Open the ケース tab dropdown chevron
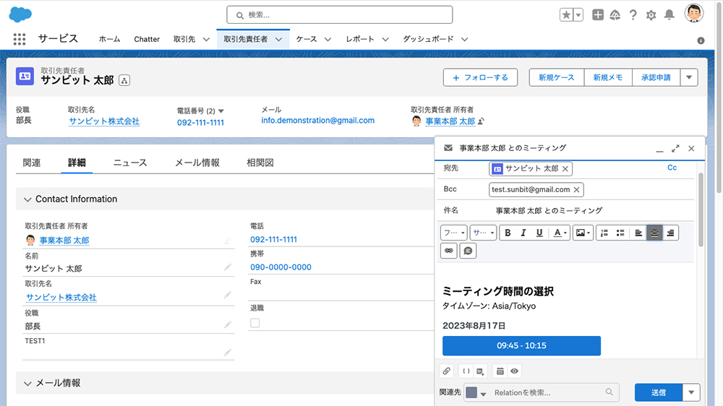Screen dimensions: 723x406 tap(328, 39)
